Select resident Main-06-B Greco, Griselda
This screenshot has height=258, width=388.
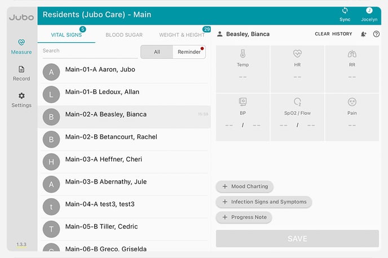[125, 247]
